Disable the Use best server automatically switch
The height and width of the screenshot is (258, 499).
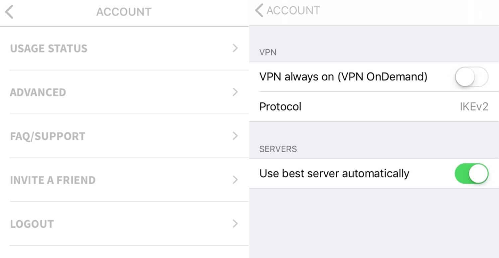point(471,173)
